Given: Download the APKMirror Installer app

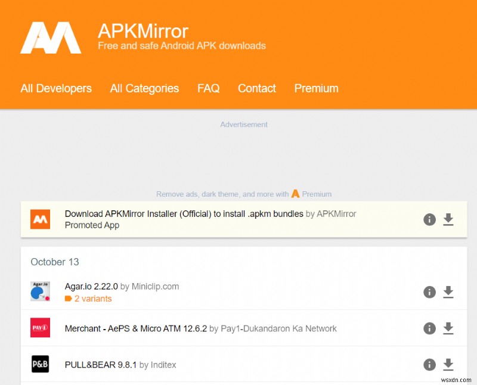Looking at the screenshot, I should 450,219.
